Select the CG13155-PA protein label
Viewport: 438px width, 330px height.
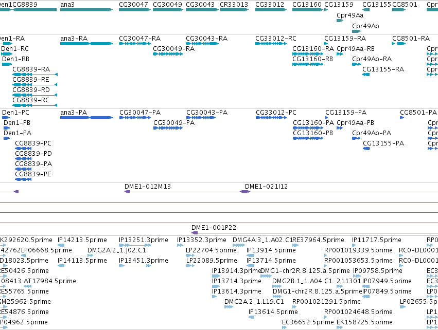pyautogui.click(x=383, y=143)
